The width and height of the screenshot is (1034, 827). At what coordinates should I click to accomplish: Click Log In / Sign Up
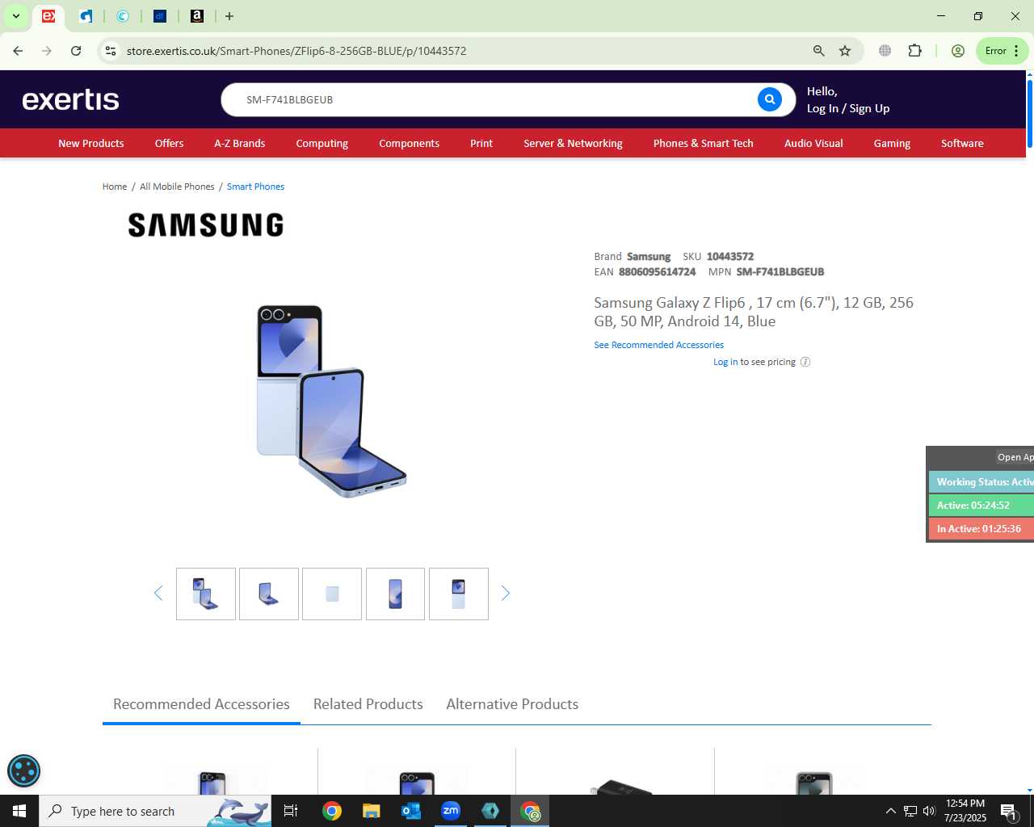click(848, 108)
